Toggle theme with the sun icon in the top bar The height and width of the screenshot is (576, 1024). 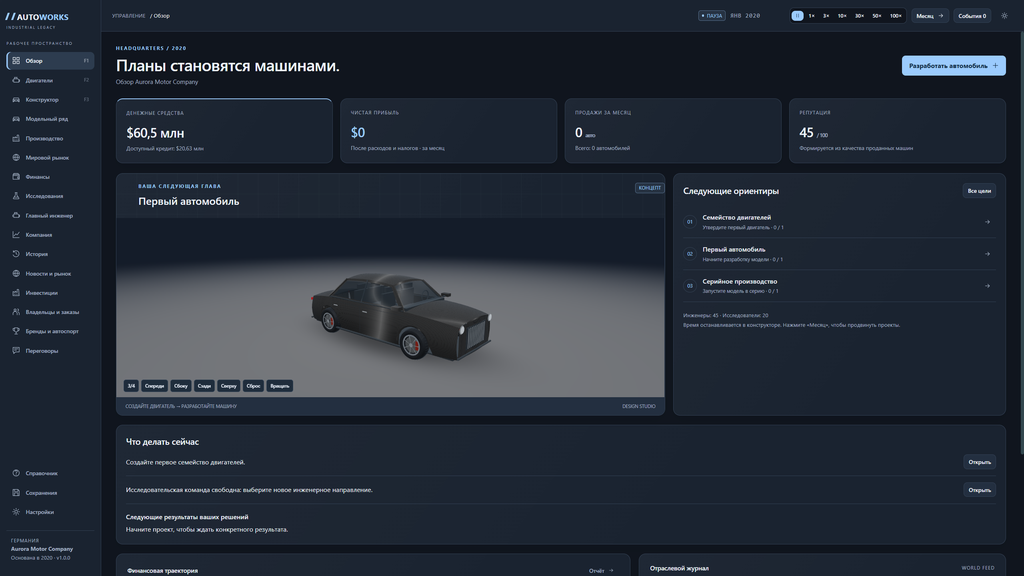(1004, 16)
